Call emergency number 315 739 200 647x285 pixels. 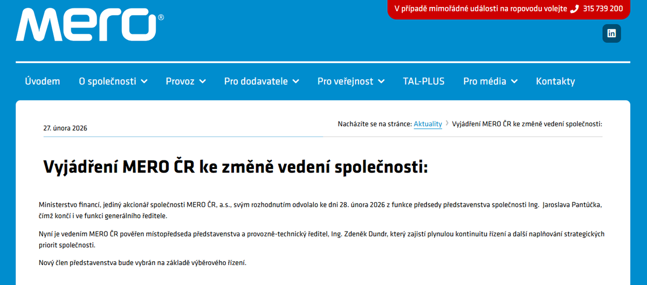coord(603,9)
